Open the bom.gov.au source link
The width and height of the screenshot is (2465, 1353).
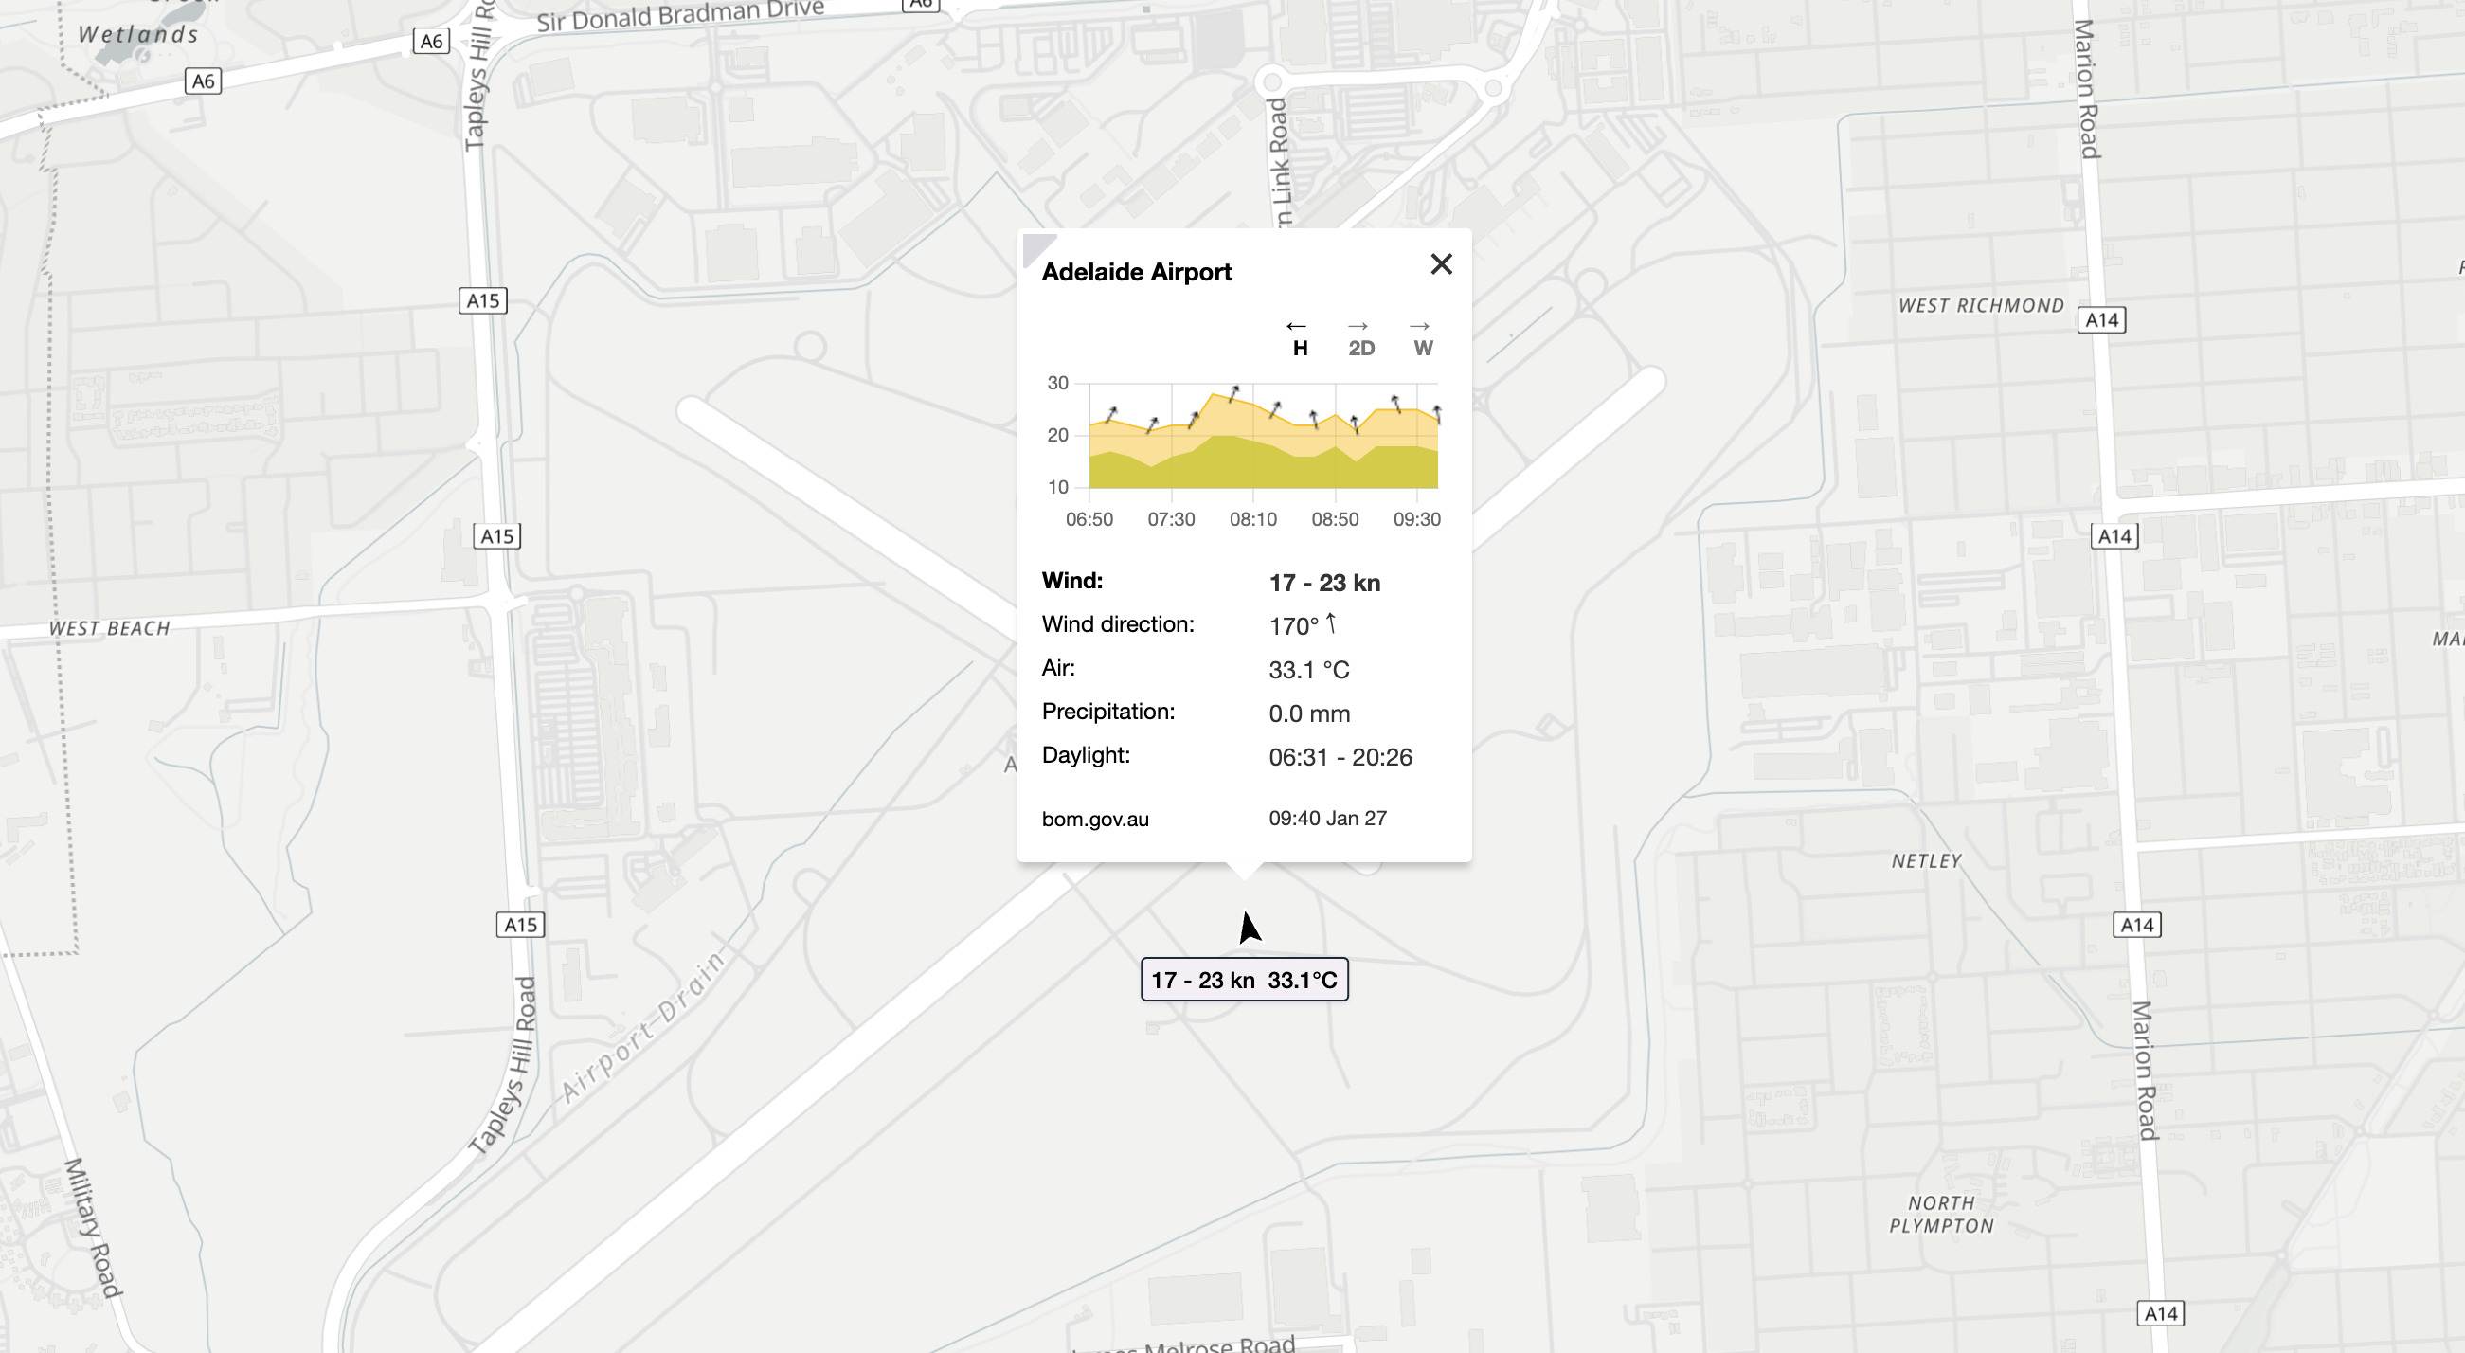click(1096, 818)
